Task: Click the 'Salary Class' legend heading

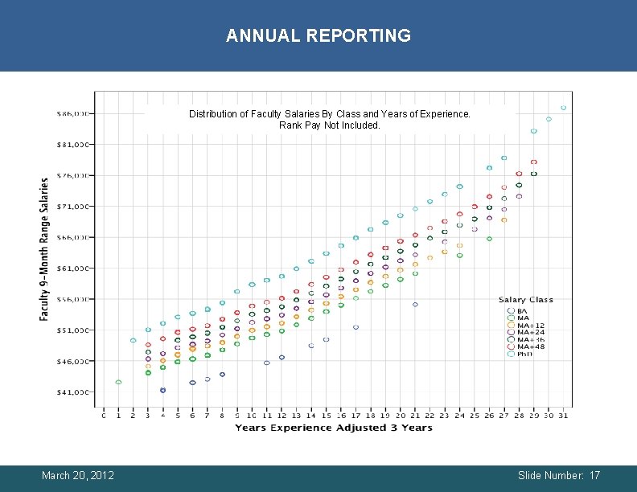Action: click(526, 300)
